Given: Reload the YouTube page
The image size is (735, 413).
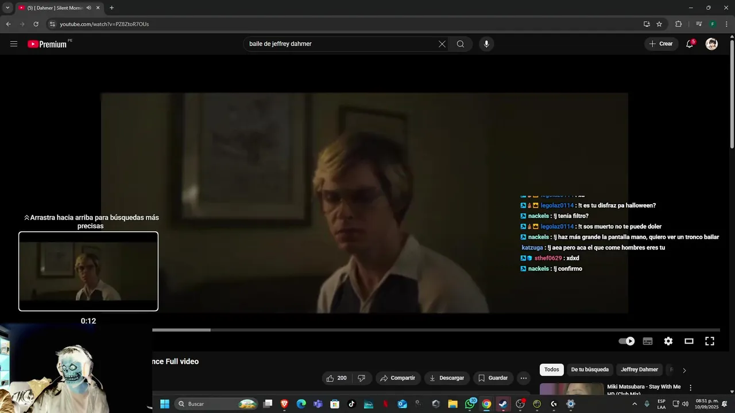Looking at the screenshot, I should coord(36,24).
